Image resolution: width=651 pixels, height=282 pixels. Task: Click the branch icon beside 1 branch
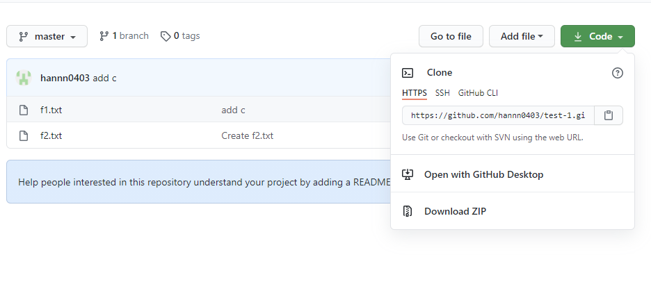[x=104, y=37]
